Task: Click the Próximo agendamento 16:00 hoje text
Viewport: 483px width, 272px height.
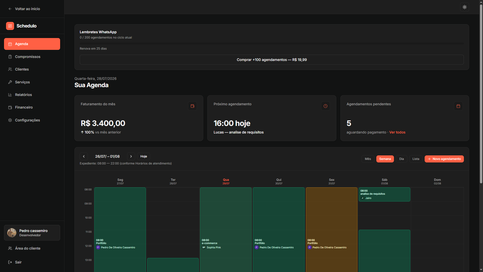Action: tap(232, 123)
